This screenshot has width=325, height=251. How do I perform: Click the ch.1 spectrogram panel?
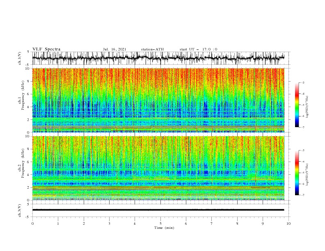click(x=158, y=100)
